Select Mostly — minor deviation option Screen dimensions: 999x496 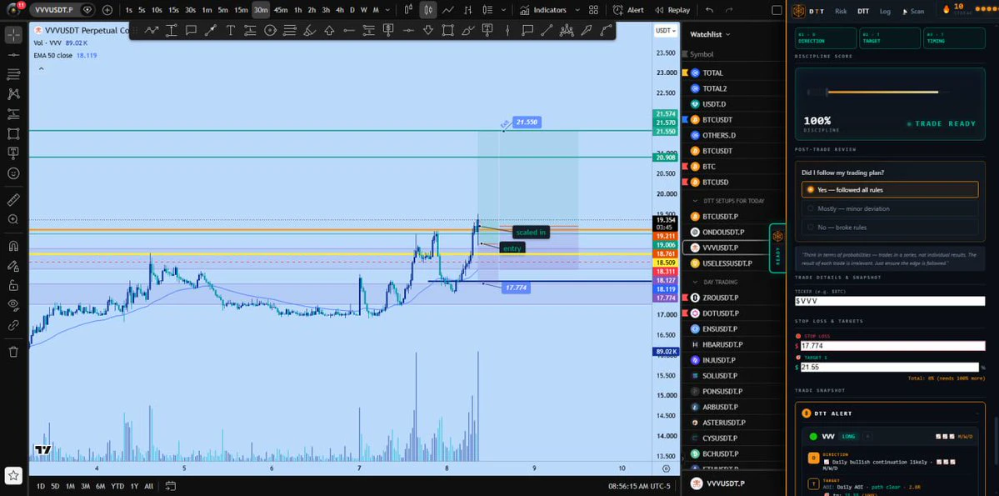click(889, 208)
